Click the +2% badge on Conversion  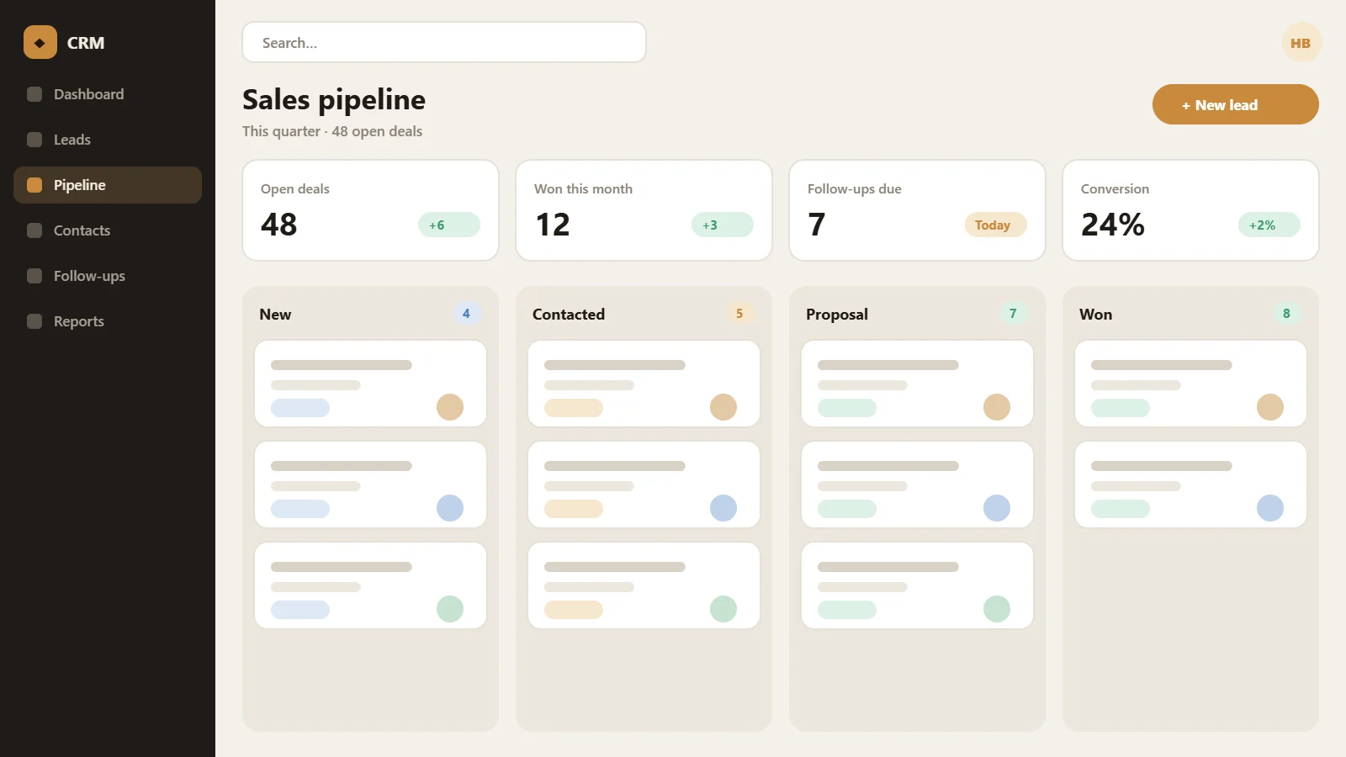click(1269, 225)
